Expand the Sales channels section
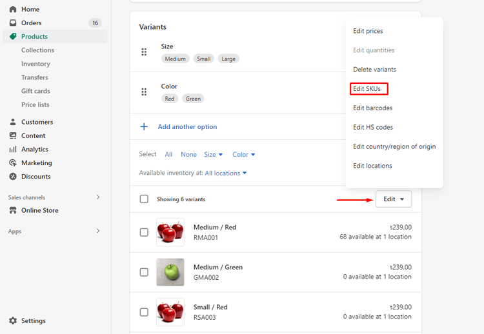This screenshot has width=484, height=334. coord(98,197)
